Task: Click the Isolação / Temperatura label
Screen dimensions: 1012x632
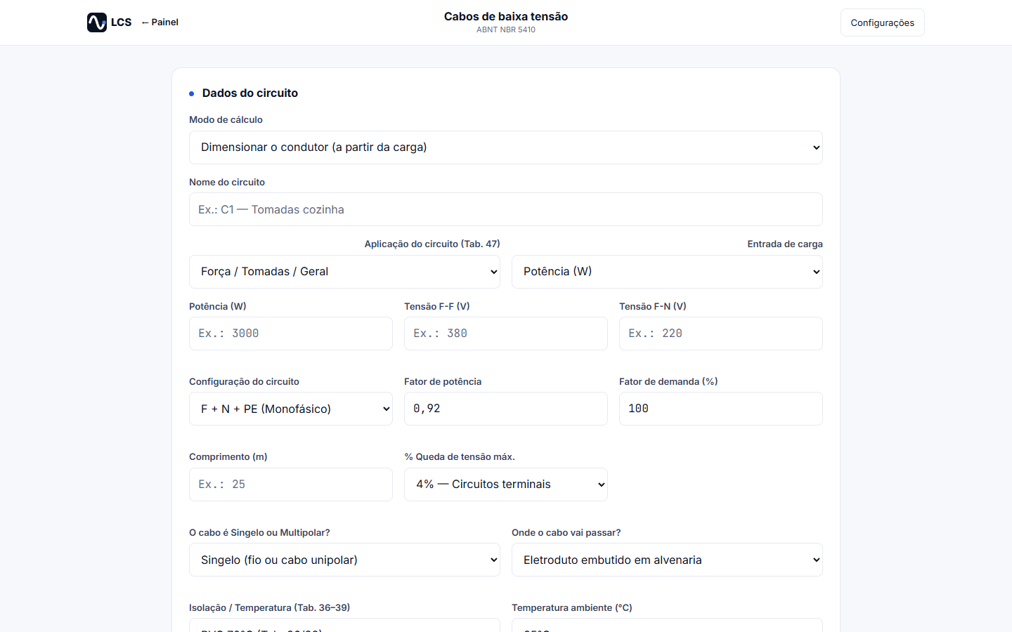Action: pyautogui.click(x=269, y=607)
